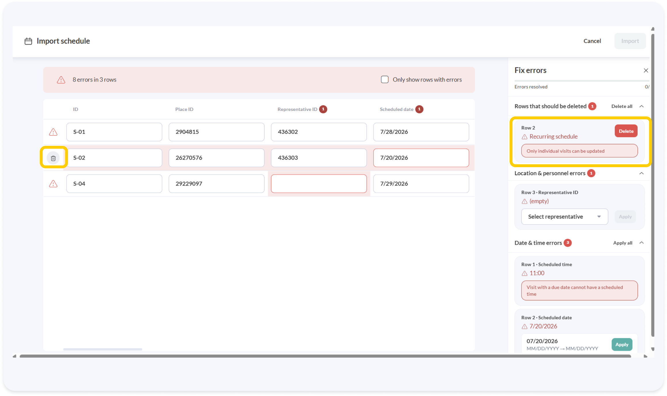Click Apply all for date errors
The height and width of the screenshot is (396, 667).
click(x=623, y=243)
